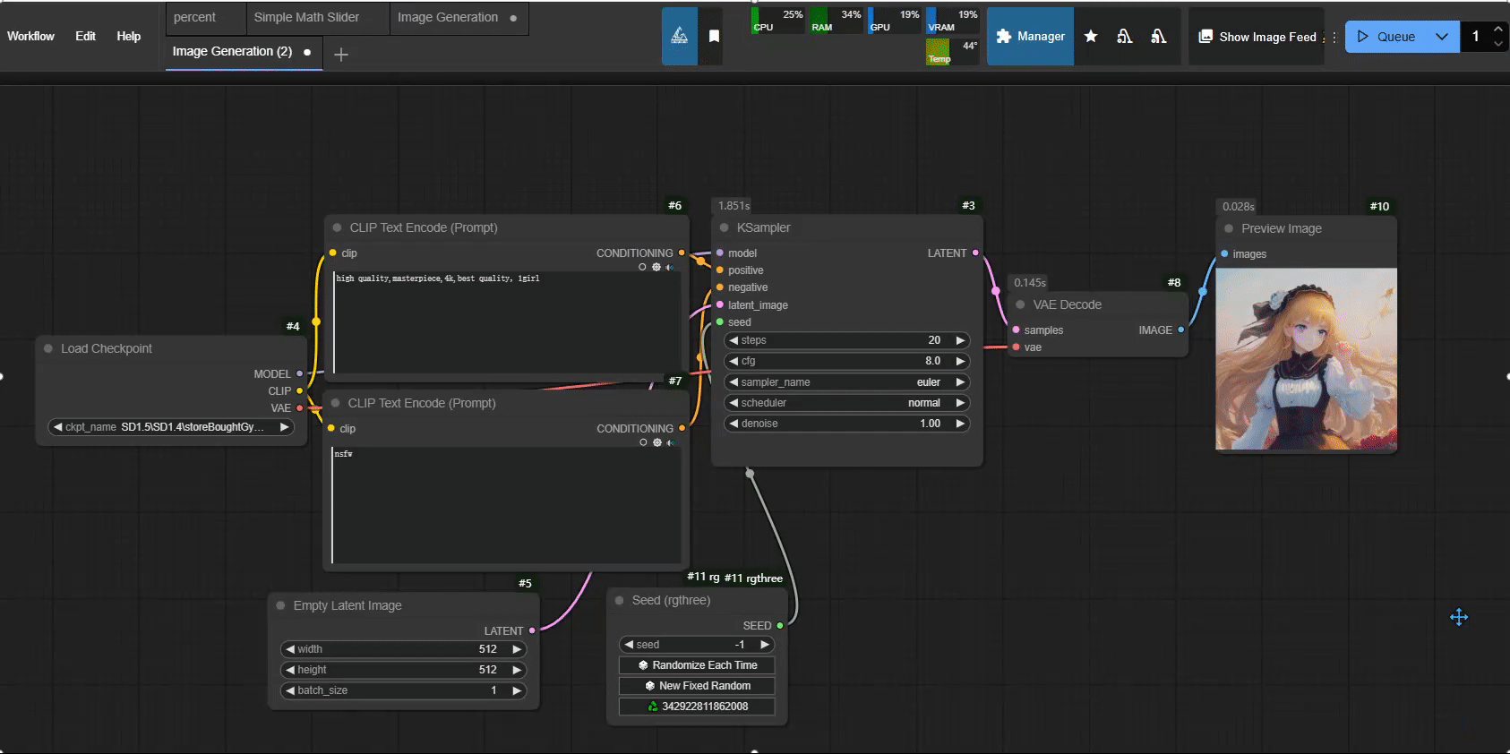Click the blue triangle logo icon in toolbar

(x=680, y=36)
